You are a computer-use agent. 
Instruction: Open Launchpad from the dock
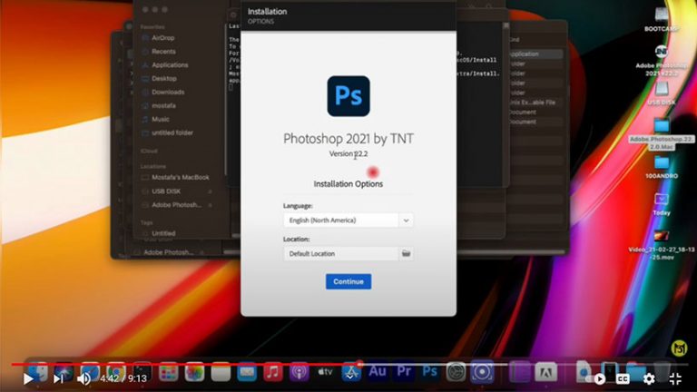tap(169, 372)
